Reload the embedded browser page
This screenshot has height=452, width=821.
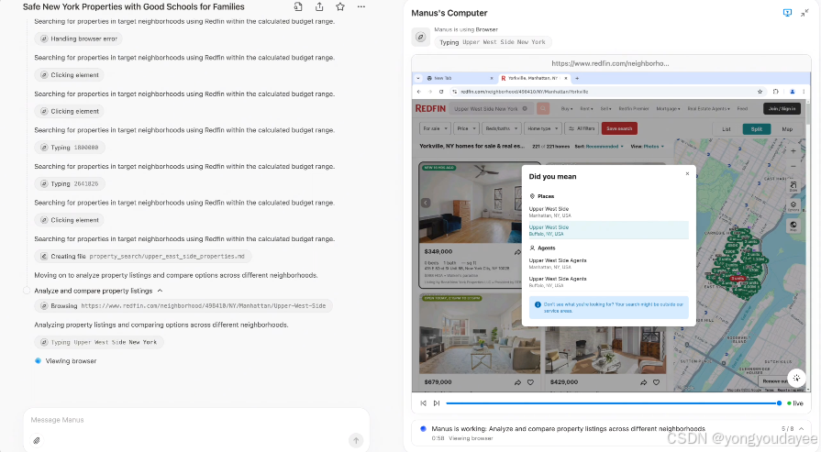(x=441, y=92)
